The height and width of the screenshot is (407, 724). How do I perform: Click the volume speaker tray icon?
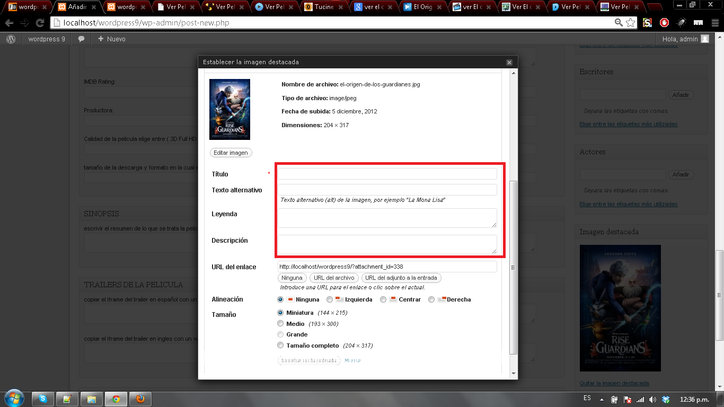click(652, 399)
